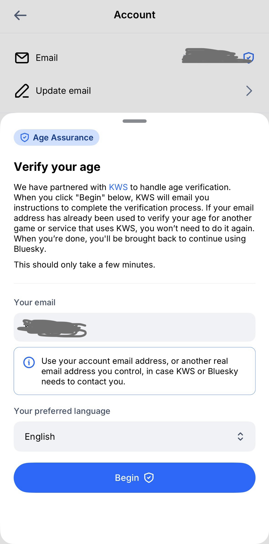Click the account email usage notice text
The width and height of the screenshot is (269, 544).
tap(140, 371)
